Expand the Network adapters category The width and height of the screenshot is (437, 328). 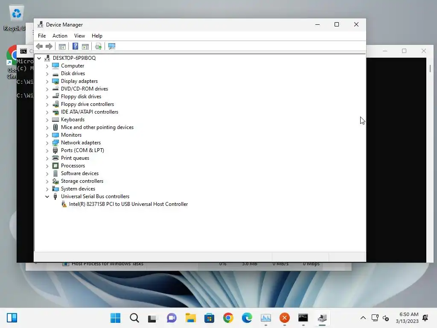(47, 143)
